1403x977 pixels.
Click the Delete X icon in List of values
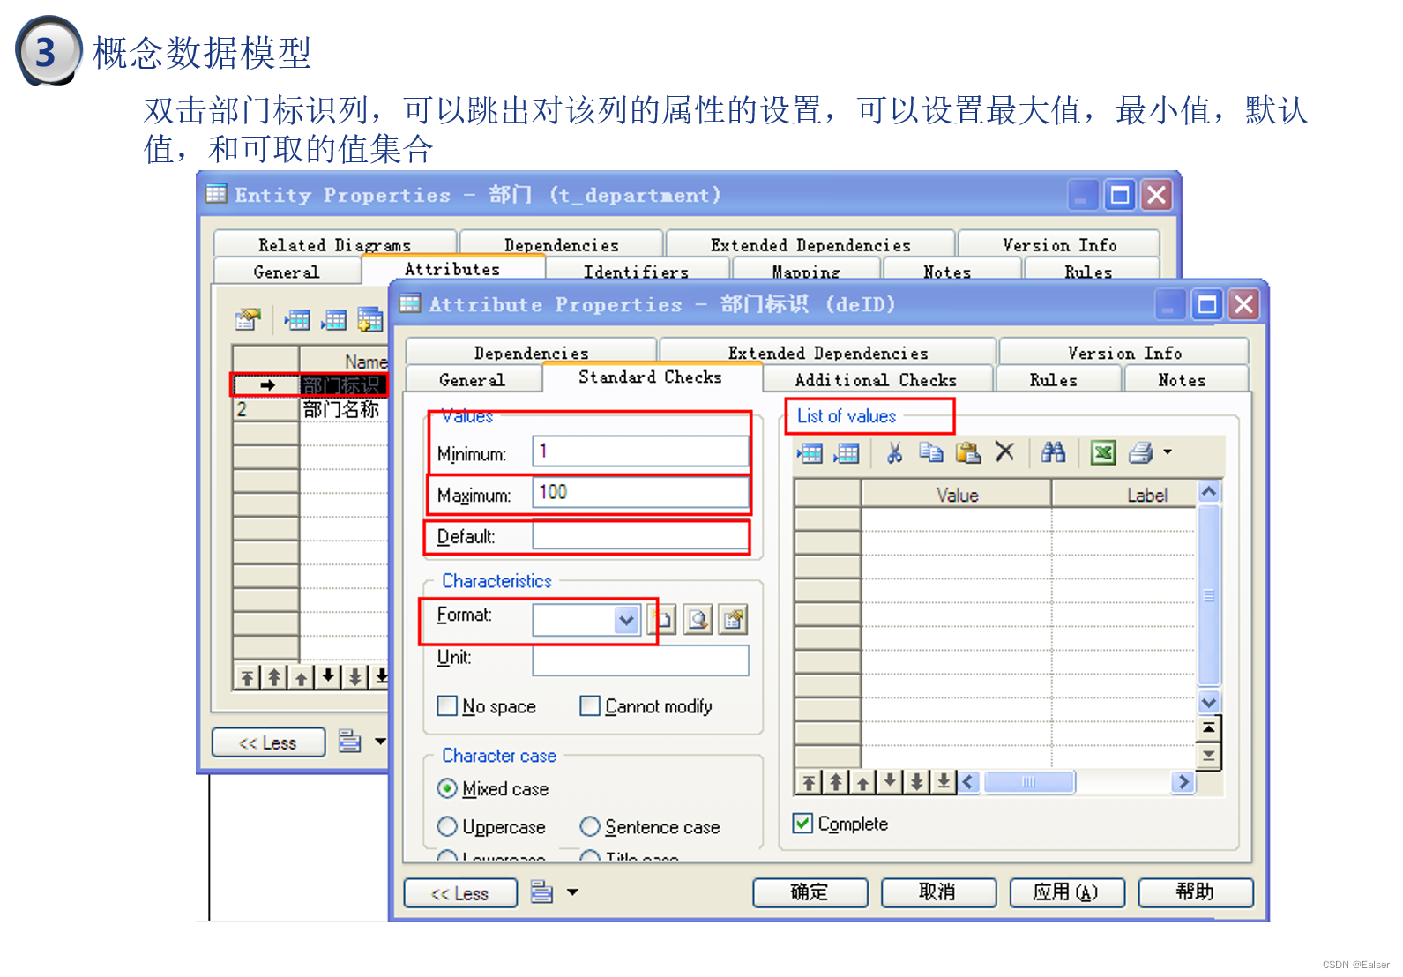coord(1004,452)
